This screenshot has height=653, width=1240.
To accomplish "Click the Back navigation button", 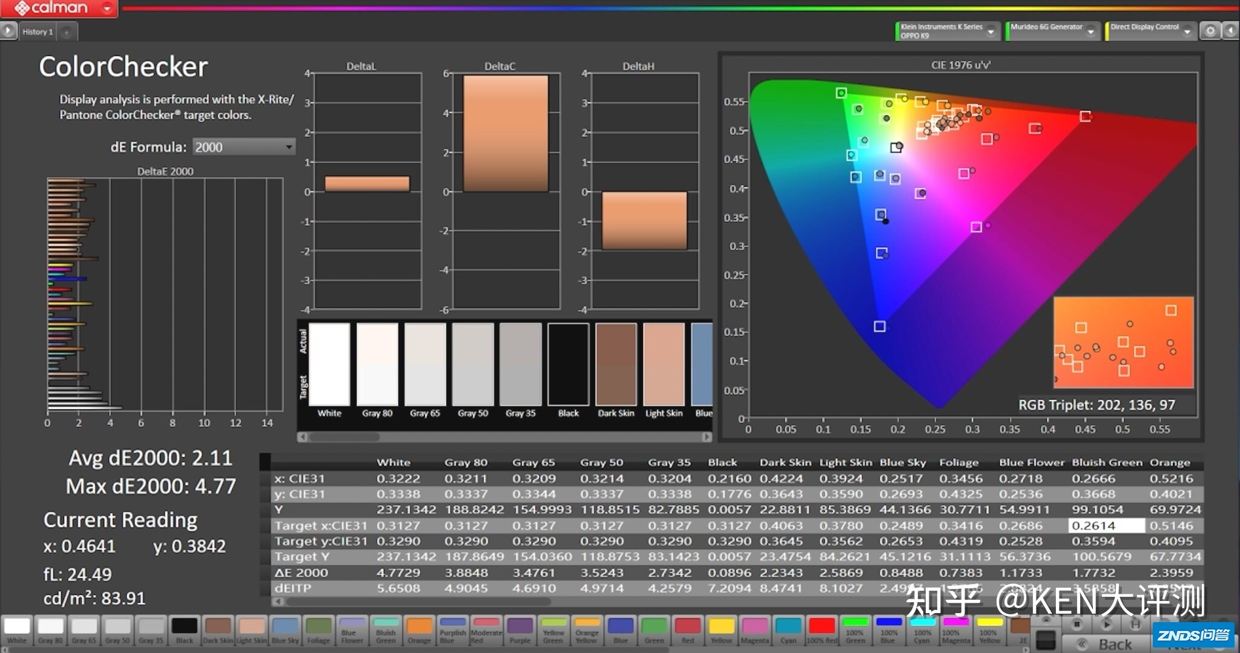I will pos(1107,644).
